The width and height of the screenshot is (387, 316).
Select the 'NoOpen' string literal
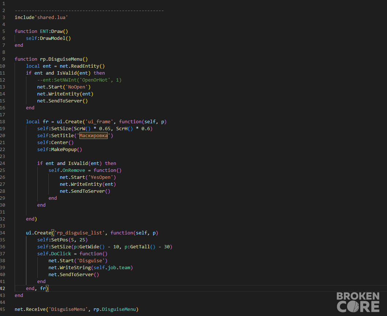click(x=77, y=87)
